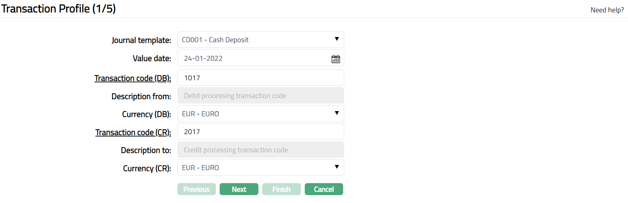Click the Credit processing transaction code field

tap(260, 150)
